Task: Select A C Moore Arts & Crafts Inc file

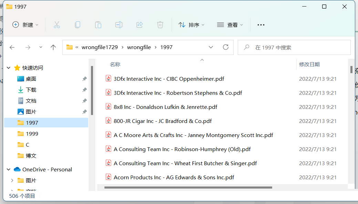Action: 193,135
